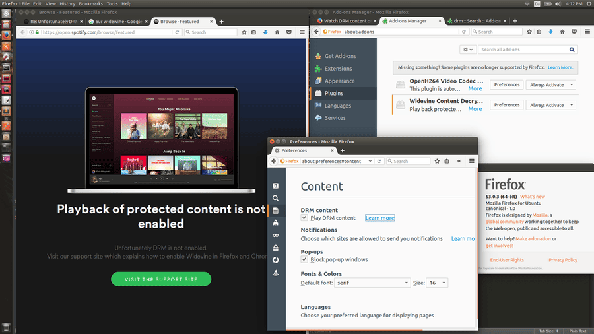Click Learn More link in missing plugins notice
The image size is (594, 334).
[560, 67]
